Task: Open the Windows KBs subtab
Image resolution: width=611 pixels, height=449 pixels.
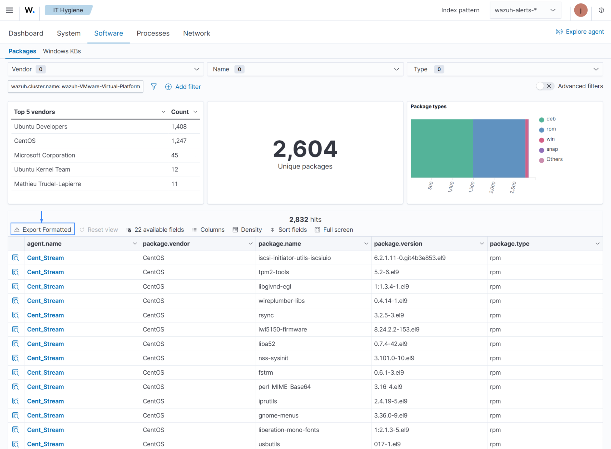Action: click(x=62, y=51)
